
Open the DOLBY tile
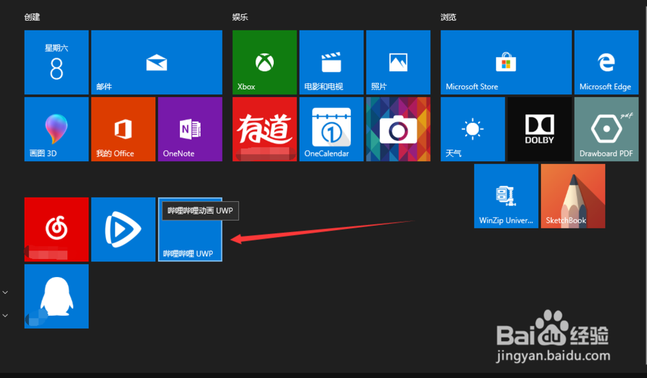click(540, 128)
